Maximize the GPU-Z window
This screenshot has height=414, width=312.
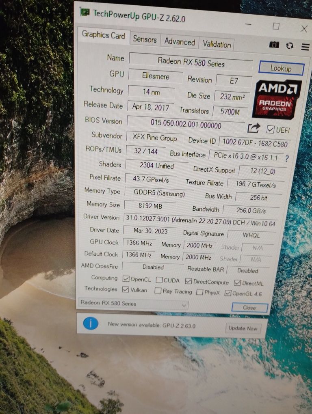pyautogui.click(x=276, y=26)
